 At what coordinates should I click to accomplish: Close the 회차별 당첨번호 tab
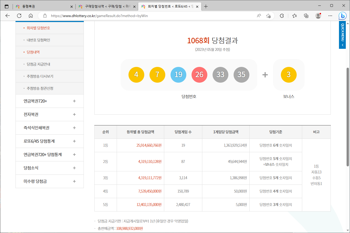point(197,7)
